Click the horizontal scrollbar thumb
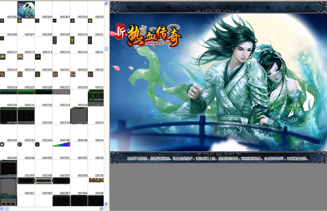 7,208
